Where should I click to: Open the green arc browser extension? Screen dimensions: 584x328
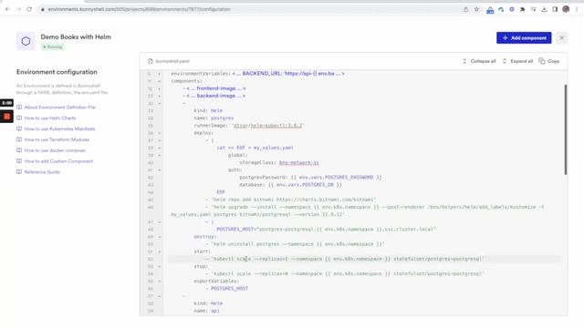pyautogui.click(x=501, y=9)
